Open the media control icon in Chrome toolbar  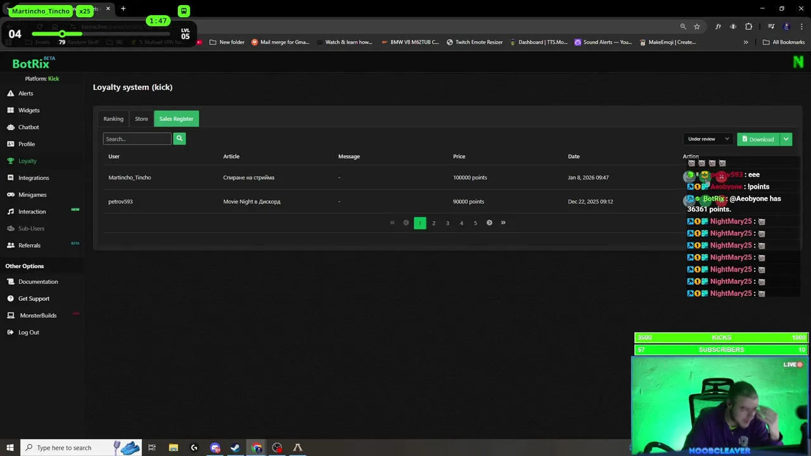pos(771,27)
